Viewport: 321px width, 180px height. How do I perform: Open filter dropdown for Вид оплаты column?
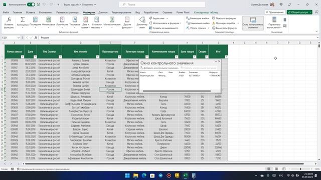[60, 56]
